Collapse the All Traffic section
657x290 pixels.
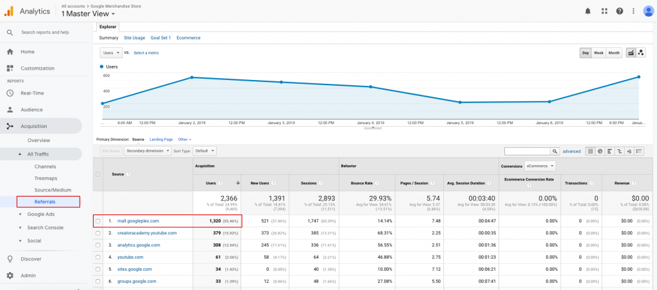coord(20,154)
